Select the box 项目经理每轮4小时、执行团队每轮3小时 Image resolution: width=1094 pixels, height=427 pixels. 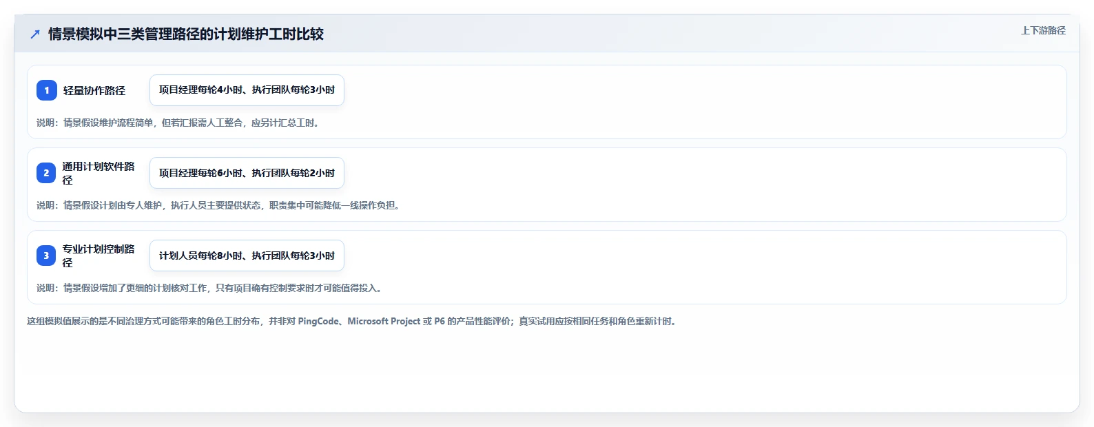click(x=247, y=90)
